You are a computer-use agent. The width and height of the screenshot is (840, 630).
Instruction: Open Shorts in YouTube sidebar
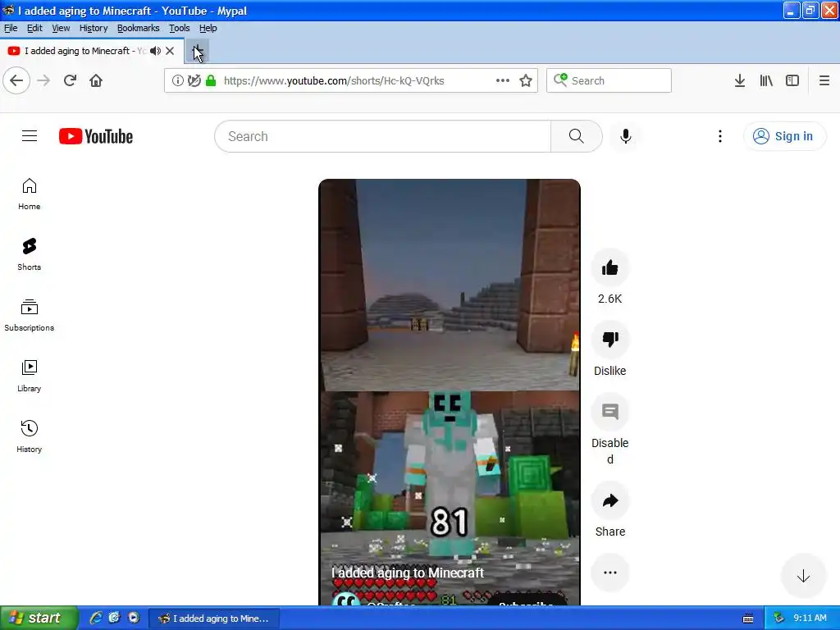pyautogui.click(x=29, y=254)
